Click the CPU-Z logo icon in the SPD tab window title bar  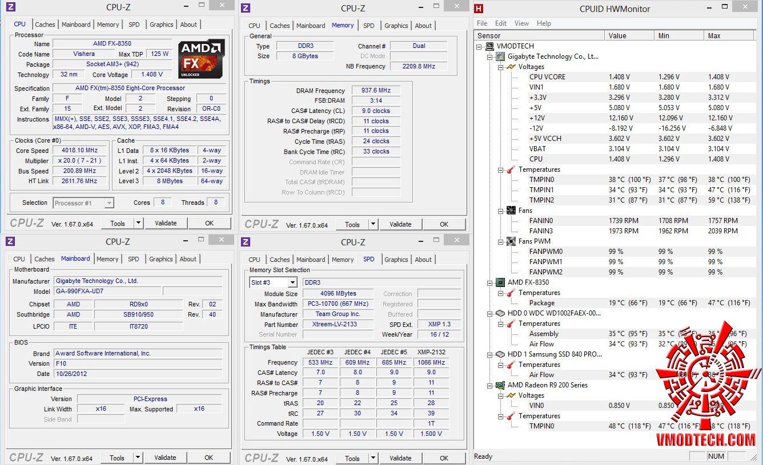(246, 242)
